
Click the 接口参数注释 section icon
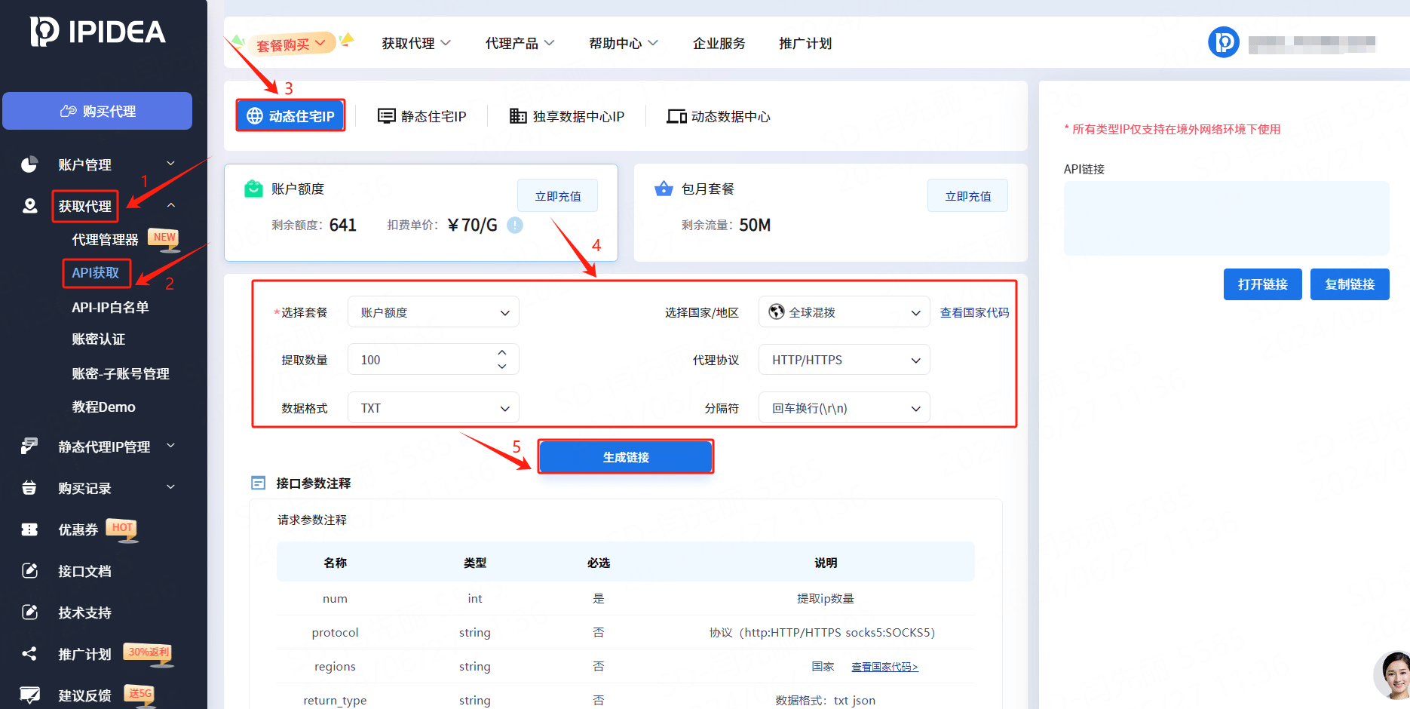(x=259, y=483)
